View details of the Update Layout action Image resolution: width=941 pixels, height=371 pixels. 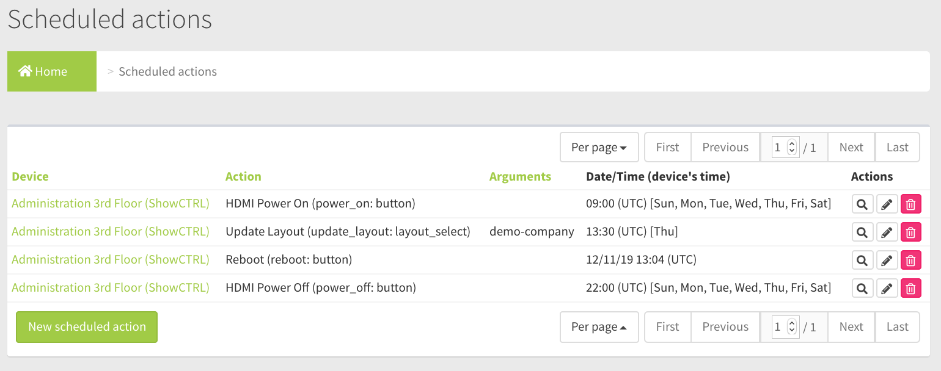click(x=862, y=232)
